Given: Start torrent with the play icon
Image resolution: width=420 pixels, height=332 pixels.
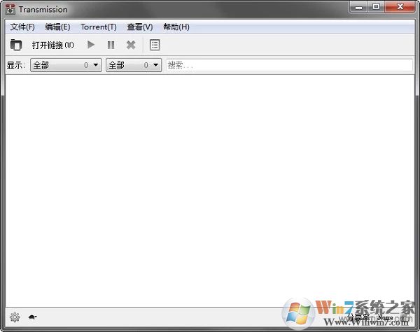Looking at the screenshot, I should 91,45.
